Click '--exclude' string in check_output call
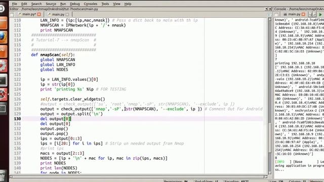The width and height of the screenshot is (324, 182). pos(173,109)
